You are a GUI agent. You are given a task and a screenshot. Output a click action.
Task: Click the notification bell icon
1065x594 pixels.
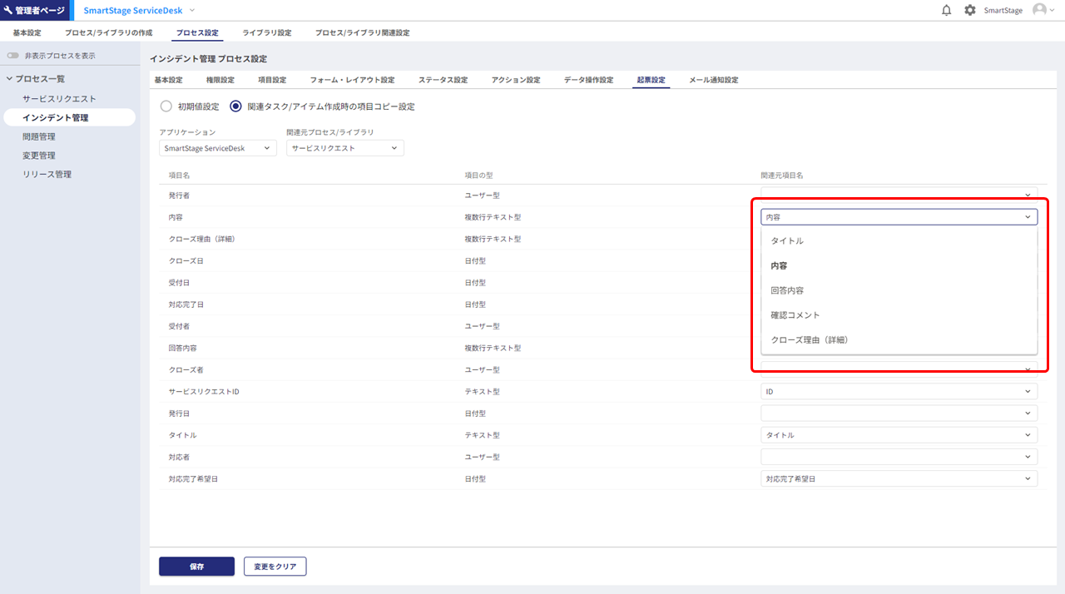coord(947,10)
